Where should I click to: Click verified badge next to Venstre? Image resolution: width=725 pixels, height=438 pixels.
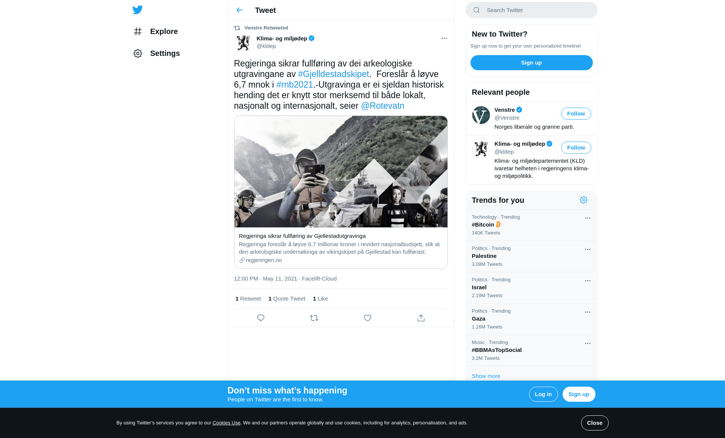519,110
